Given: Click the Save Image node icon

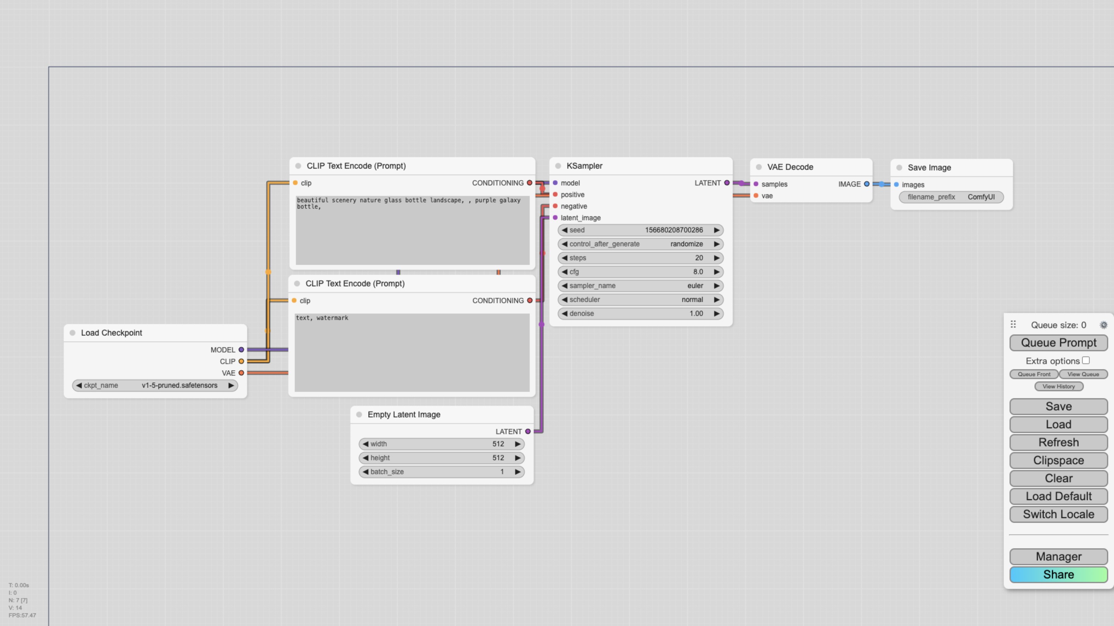Looking at the screenshot, I should click(x=899, y=167).
